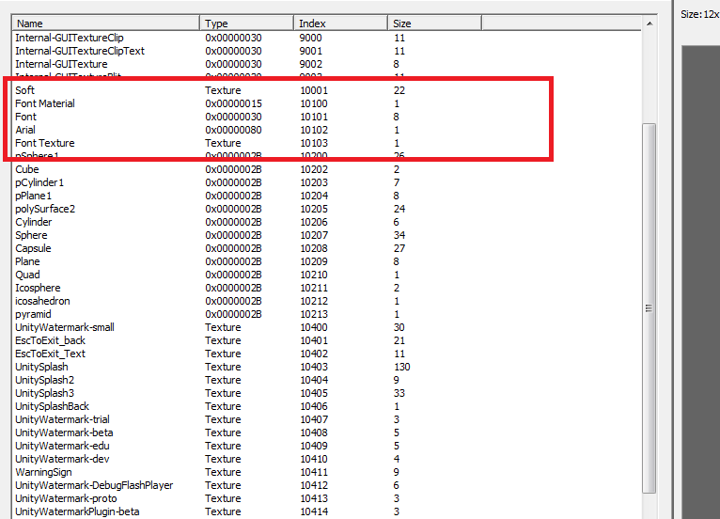Image resolution: width=720 pixels, height=519 pixels.
Task: Select the Soft texture row
Action: point(25,90)
